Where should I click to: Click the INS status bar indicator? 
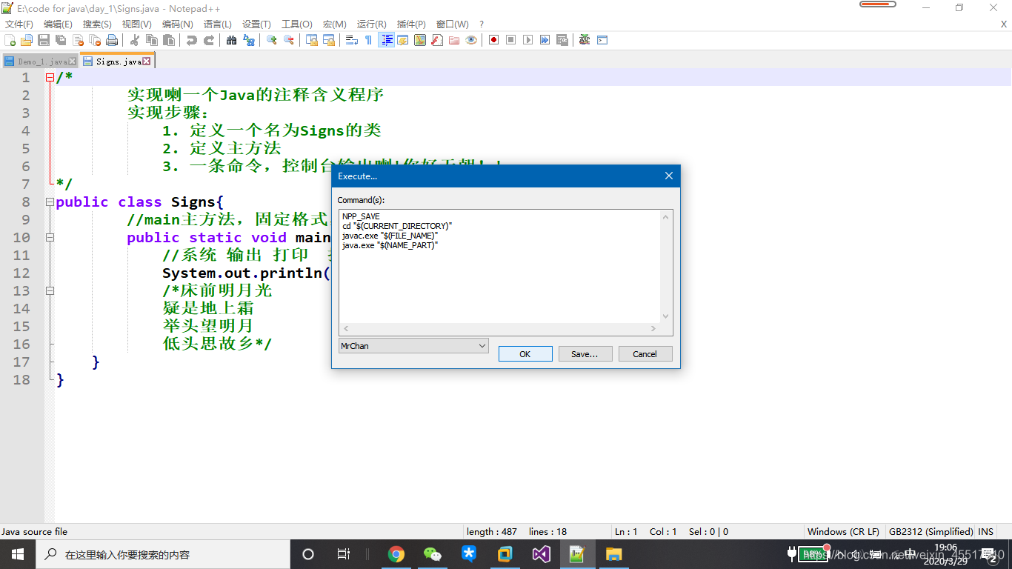986,532
